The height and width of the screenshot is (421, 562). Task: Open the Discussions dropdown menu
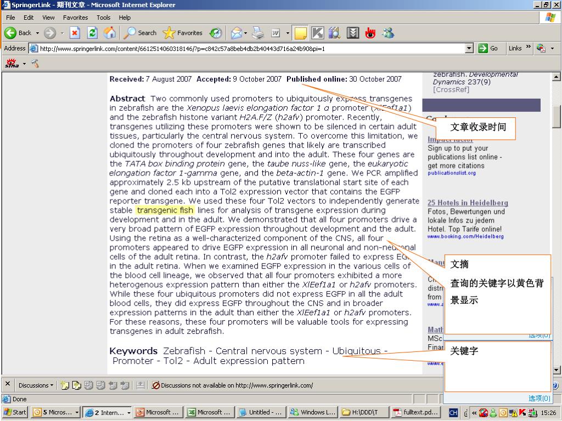coord(36,385)
